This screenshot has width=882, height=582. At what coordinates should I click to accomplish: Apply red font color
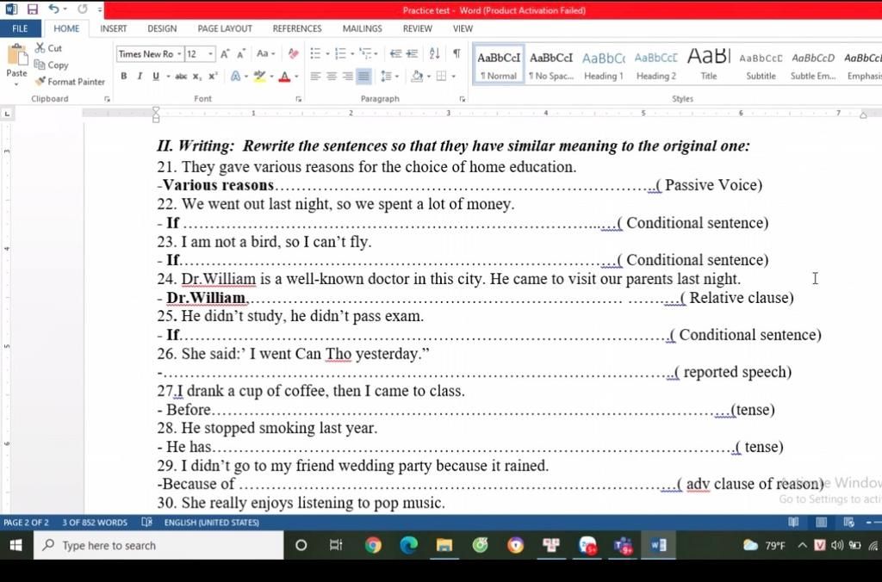tap(284, 77)
